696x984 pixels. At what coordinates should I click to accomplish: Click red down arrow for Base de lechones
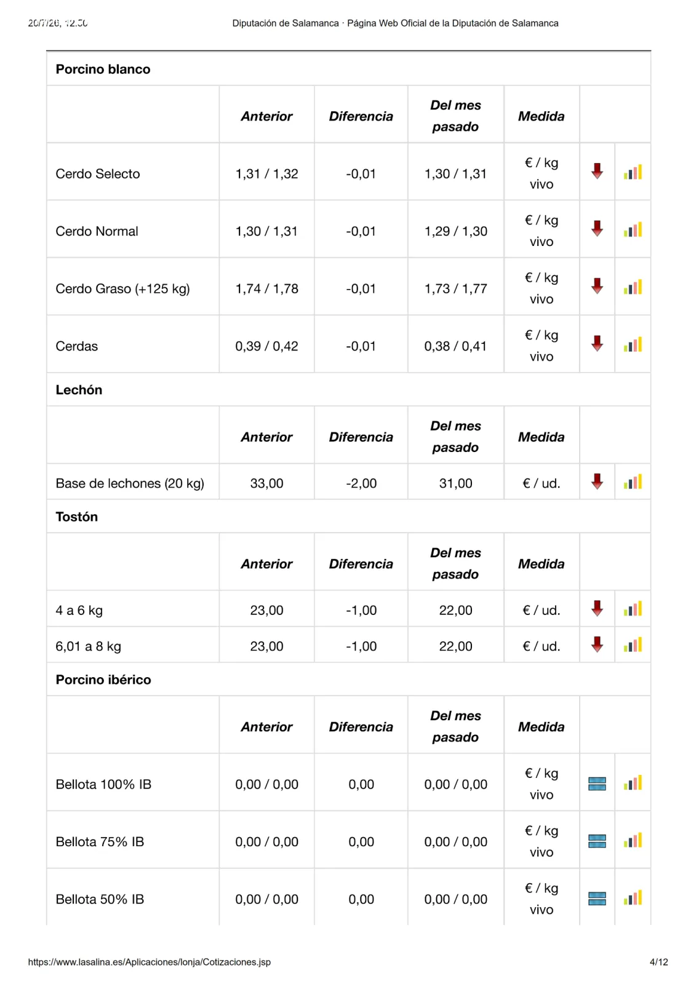click(597, 482)
